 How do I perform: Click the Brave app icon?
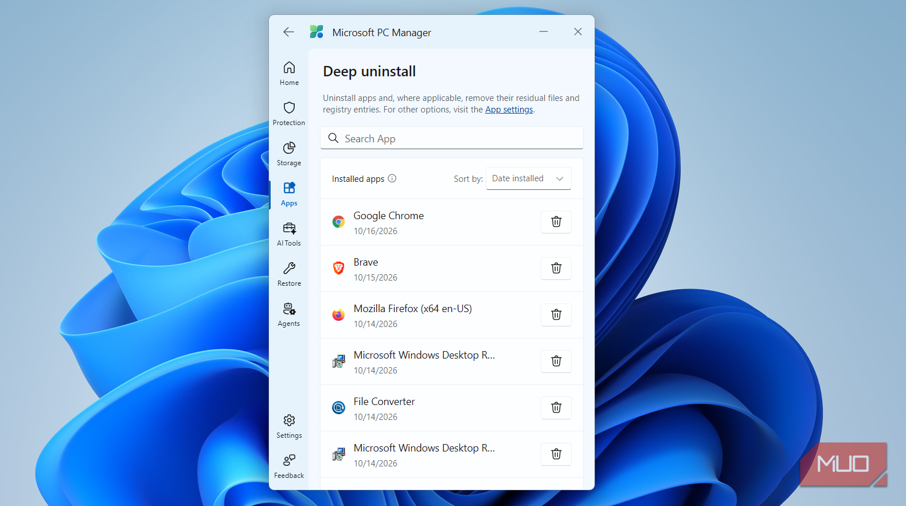click(339, 268)
